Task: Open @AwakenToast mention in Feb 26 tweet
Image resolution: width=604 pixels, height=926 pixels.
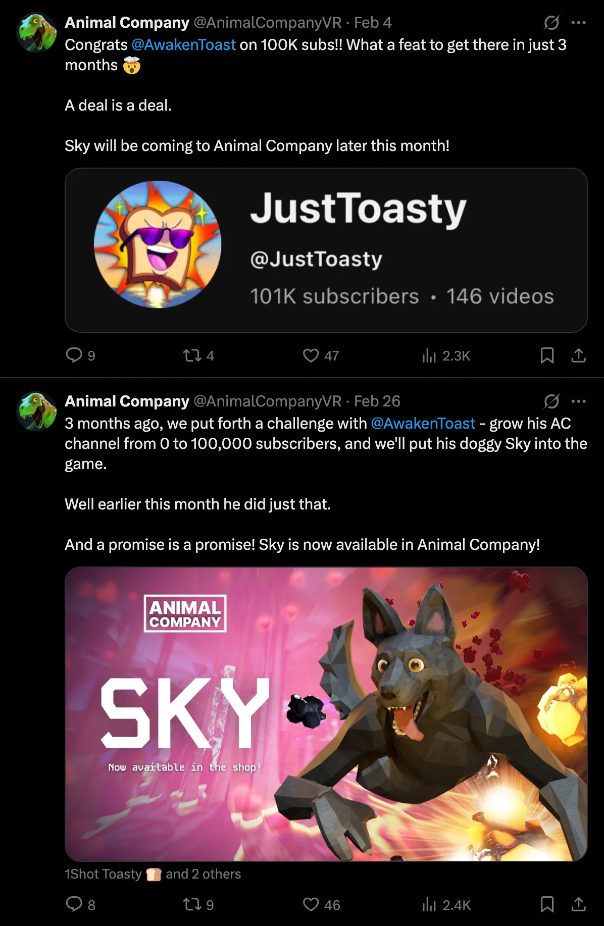Action: tap(423, 423)
